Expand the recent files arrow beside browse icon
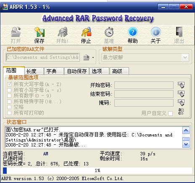 pos(93,58)
